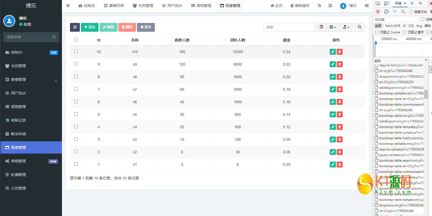The height and width of the screenshot is (216, 432).
Task: Open 解冻申请 in the sidebar
Action: pyautogui.click(x=31, y=134)
